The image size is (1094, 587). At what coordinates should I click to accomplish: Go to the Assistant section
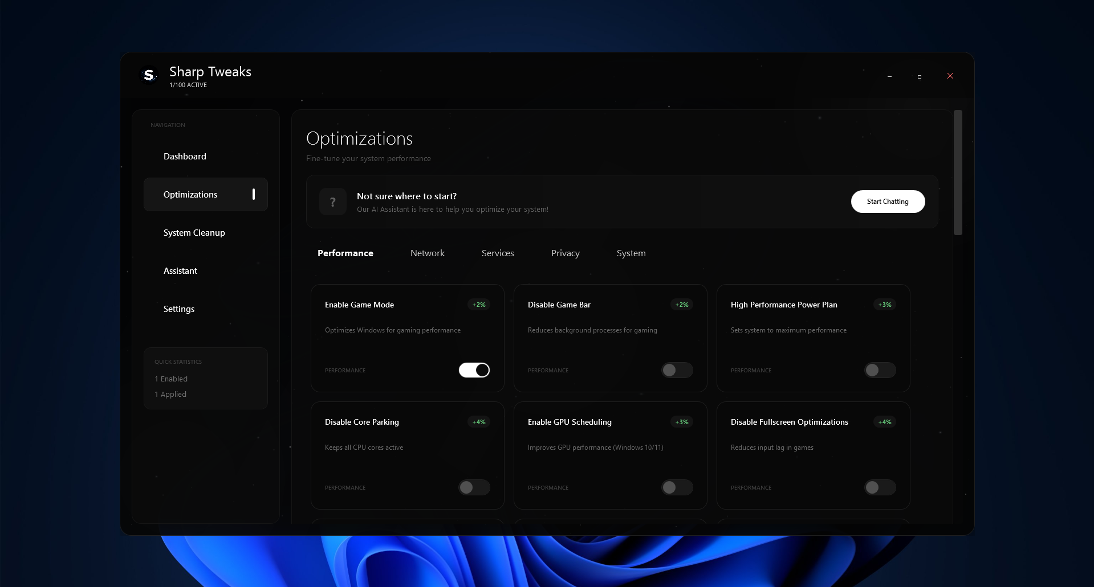[x=180, y=270]
